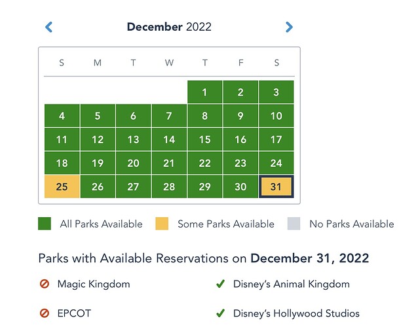The width and height of the screenshot is (418, 327).
Task: Select December 28 date cell
Action: (169, 186)
